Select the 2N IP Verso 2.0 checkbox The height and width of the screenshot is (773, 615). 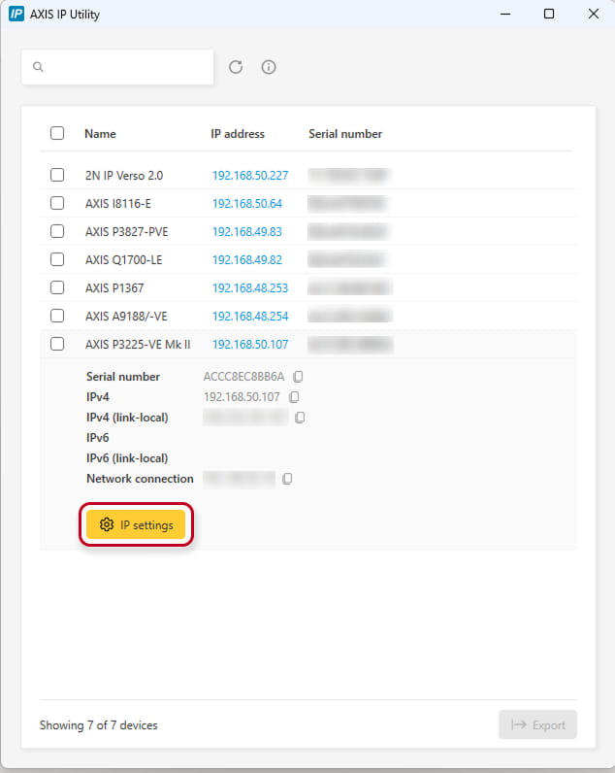click(57, 175)
